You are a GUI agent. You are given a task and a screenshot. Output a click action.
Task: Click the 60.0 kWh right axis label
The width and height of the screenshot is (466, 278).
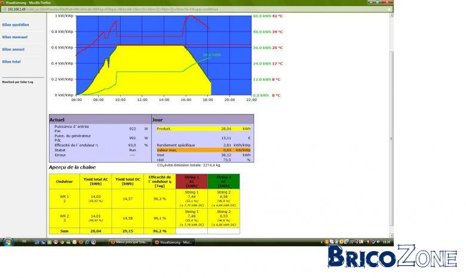(262, 16)
